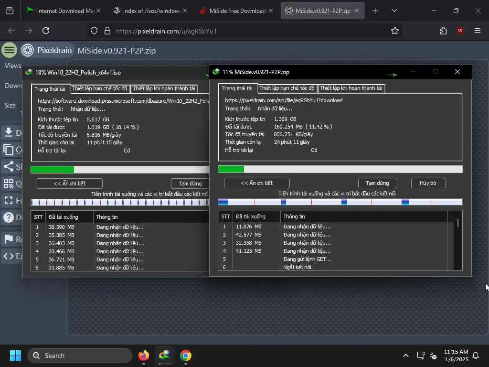Click the MiSide download progress bar
The height and width of the screenshot is (367, 489).
[x=340, y=169]
